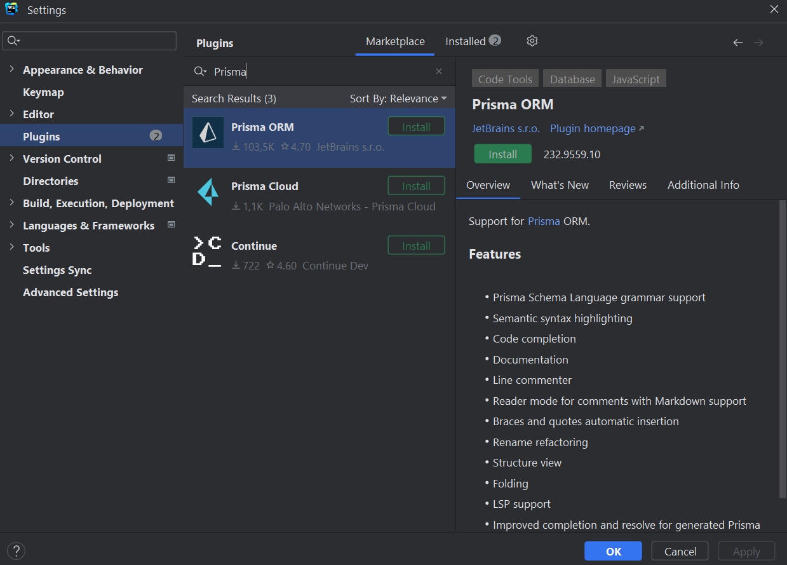The image size is (787, 565).
Task: Click the plugin description scrollbar
Action: (782, 350)
